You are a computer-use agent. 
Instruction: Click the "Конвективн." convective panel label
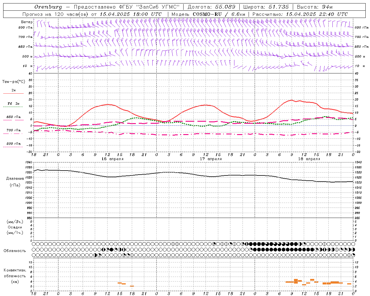coord(15,270)
